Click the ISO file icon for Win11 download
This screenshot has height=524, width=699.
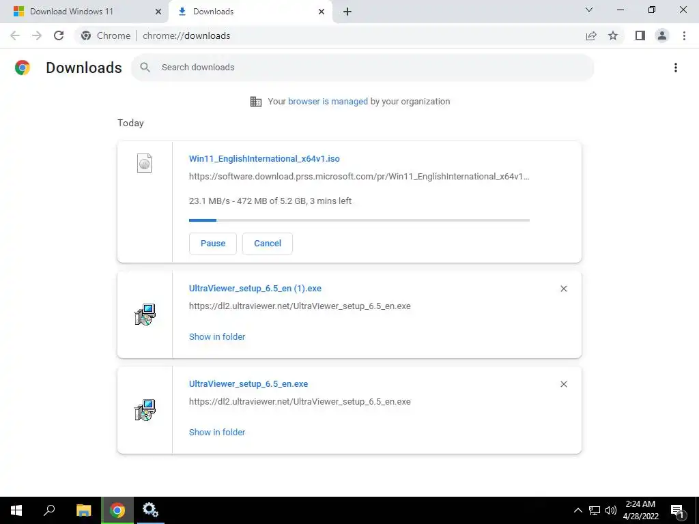tap(145, 163)
